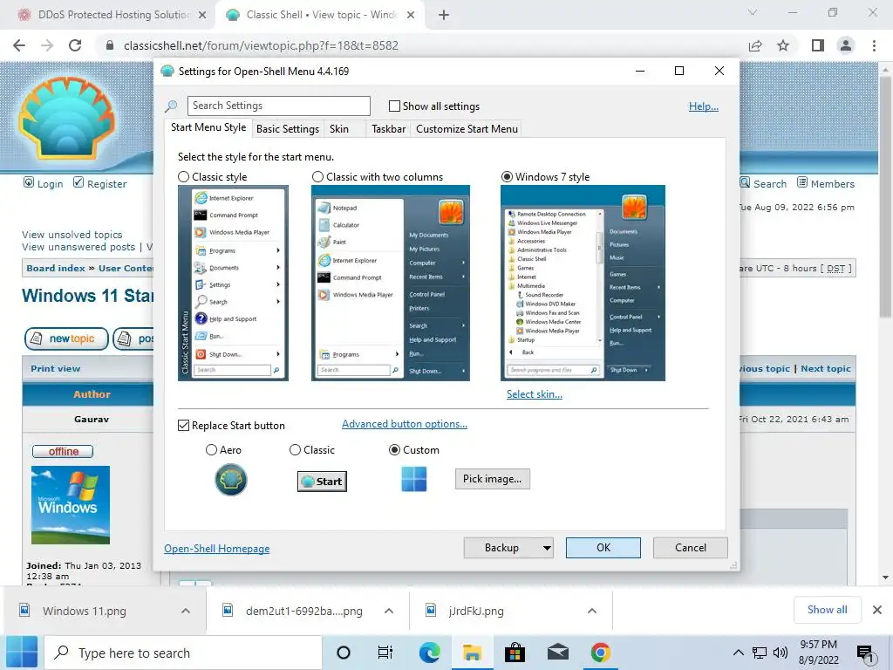893x670 pixels.
Task: Click the OK button
Action: 603,548
